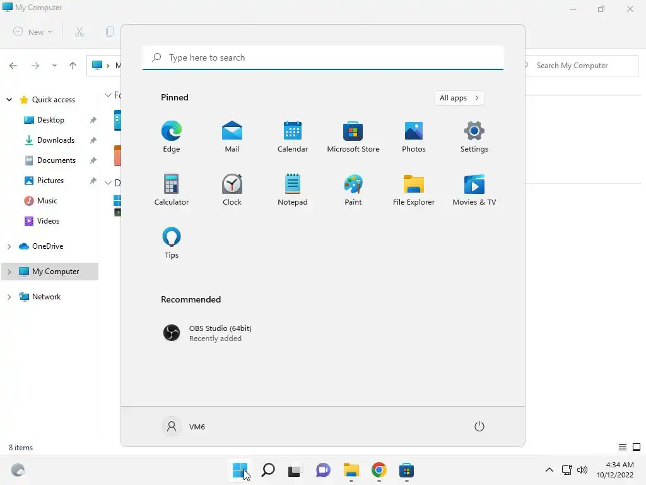
Task: Open Task View on taskbar
Action: (x=294, y=470)
